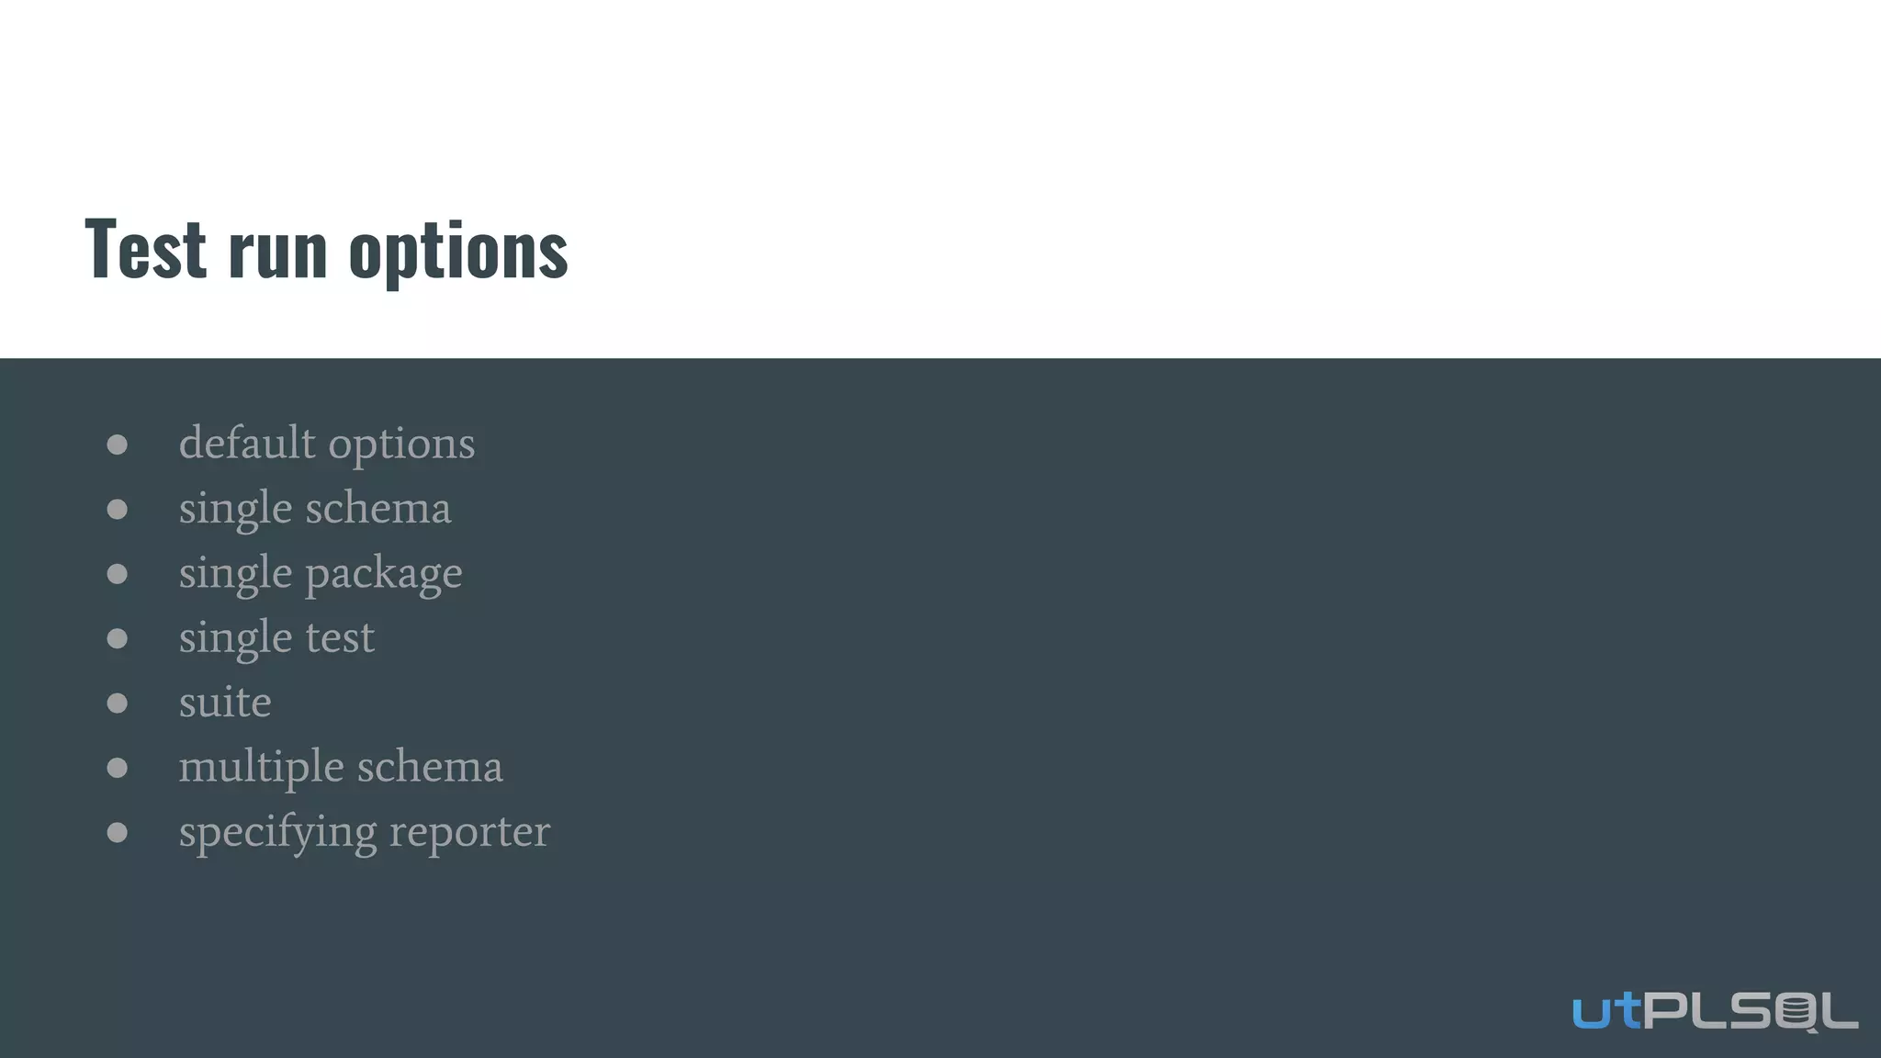Click the bullet dot beside 'single schema'
Viewport: 1881px width, 1058px height.
coord(117,510)
